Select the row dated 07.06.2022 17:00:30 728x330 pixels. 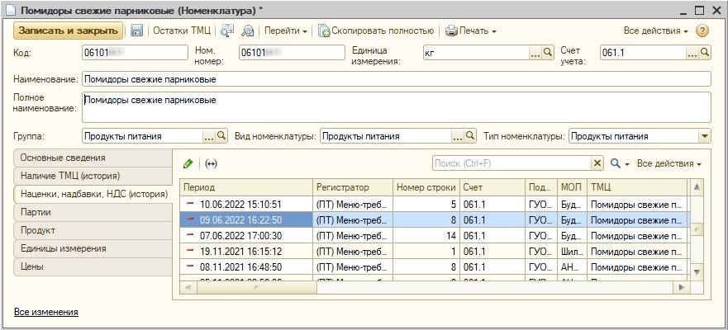245,235
